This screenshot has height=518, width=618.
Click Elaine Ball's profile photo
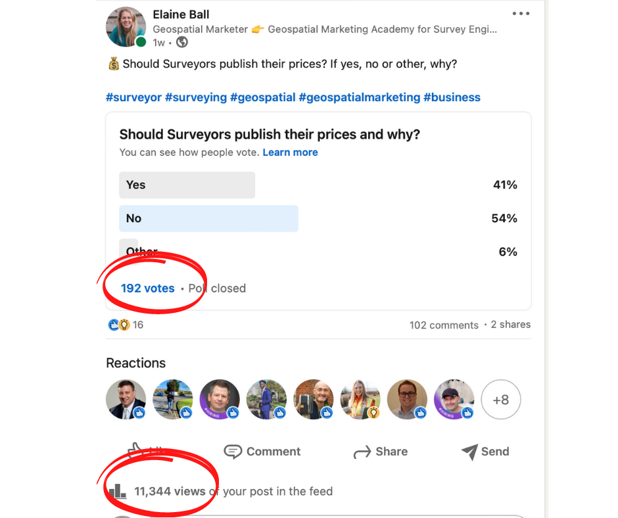pos(126,27)
